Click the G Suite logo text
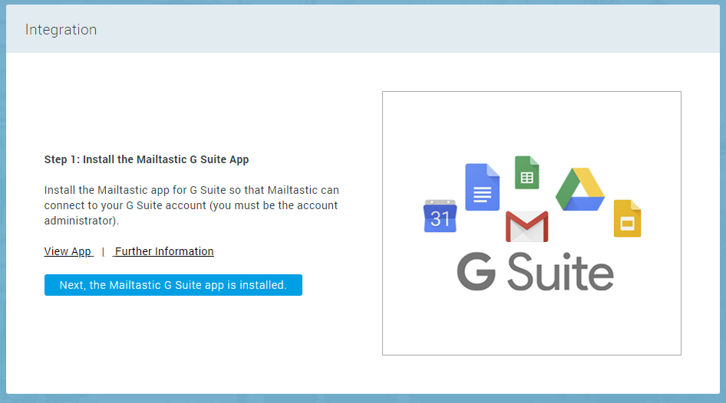Viewport: 726px width, 403px height. click(535, 272)
